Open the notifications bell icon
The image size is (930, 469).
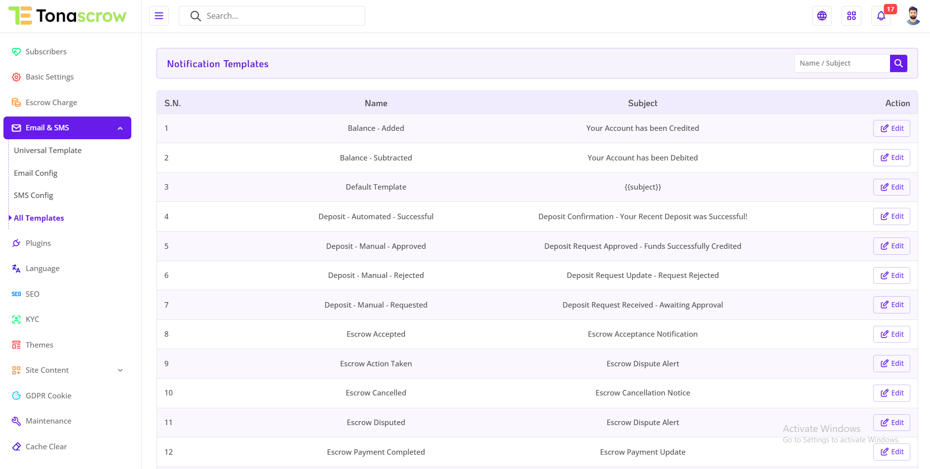pos(881,16)
